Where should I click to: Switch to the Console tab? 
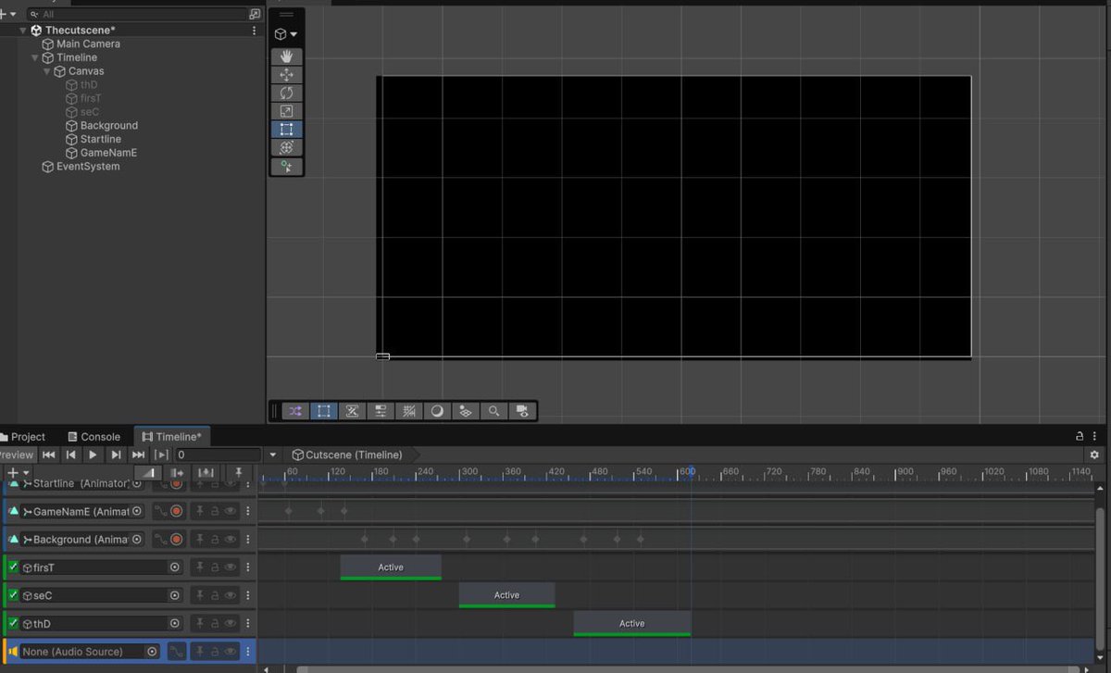click(94, 437)
